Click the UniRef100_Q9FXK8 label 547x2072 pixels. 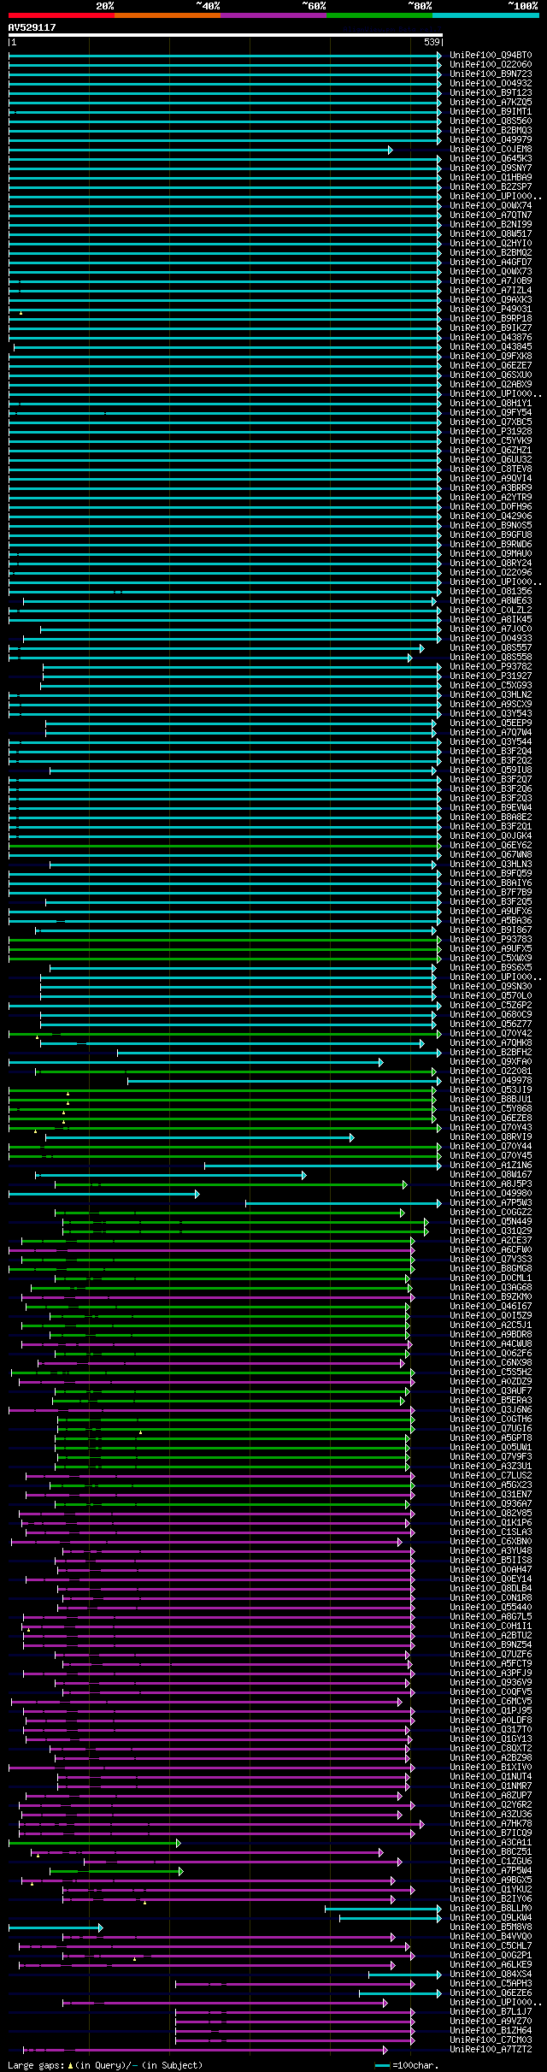click(491, 356)
